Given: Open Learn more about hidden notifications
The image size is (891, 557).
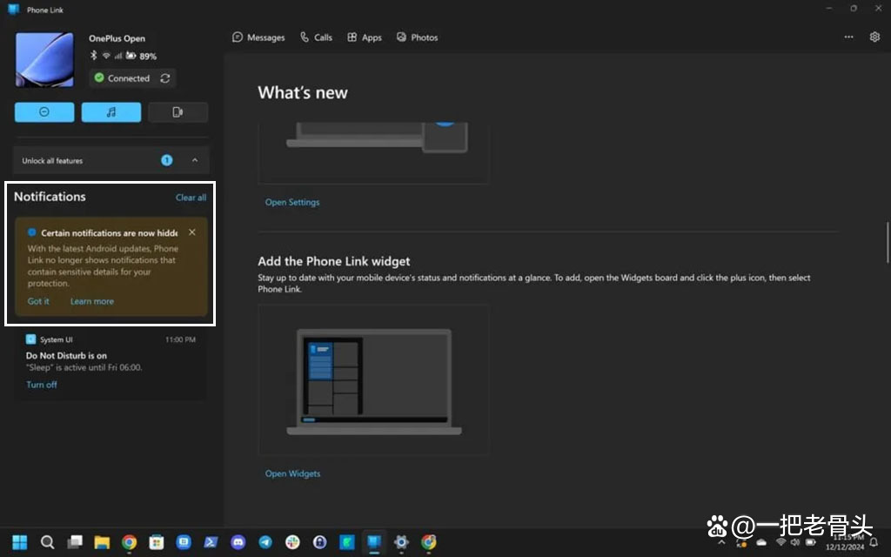Looking at the screenshot, I should click(92, 301).
